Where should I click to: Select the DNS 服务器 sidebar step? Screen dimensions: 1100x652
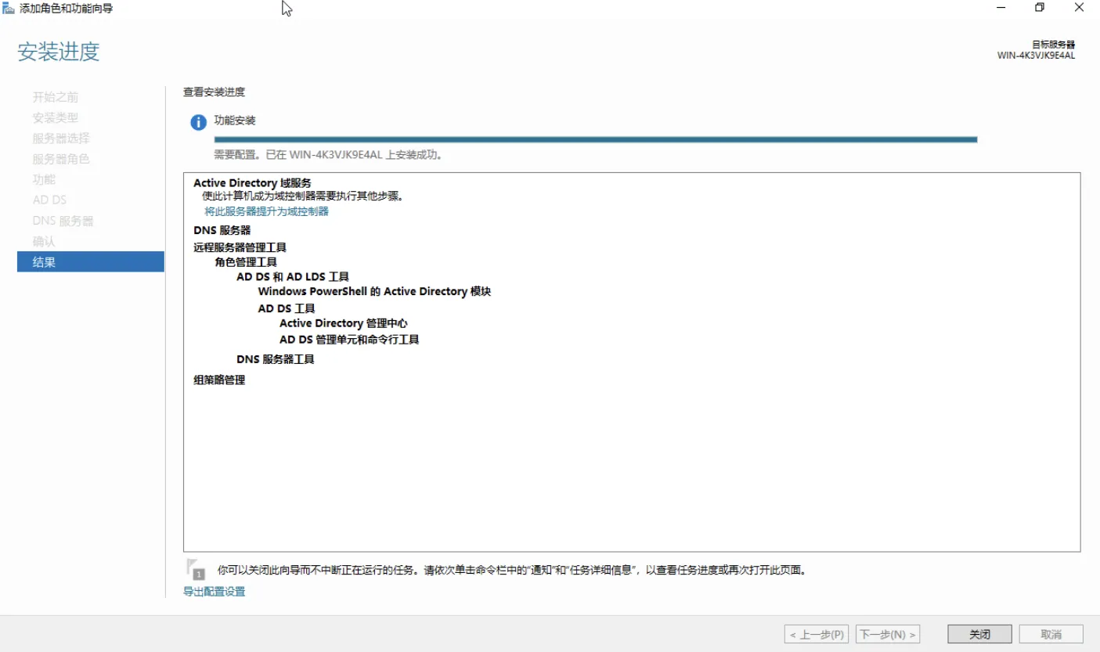(x=63, y=221)
